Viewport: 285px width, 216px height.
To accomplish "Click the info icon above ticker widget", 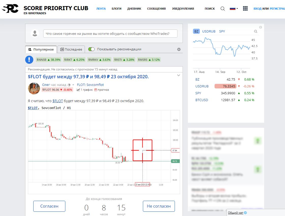I will tap(260, 27).
